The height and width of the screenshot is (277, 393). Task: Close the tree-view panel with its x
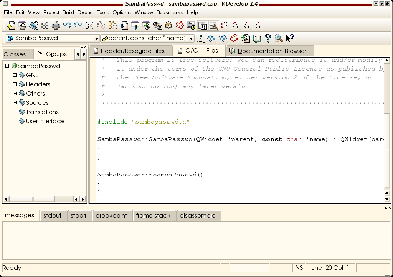[86, 46]
